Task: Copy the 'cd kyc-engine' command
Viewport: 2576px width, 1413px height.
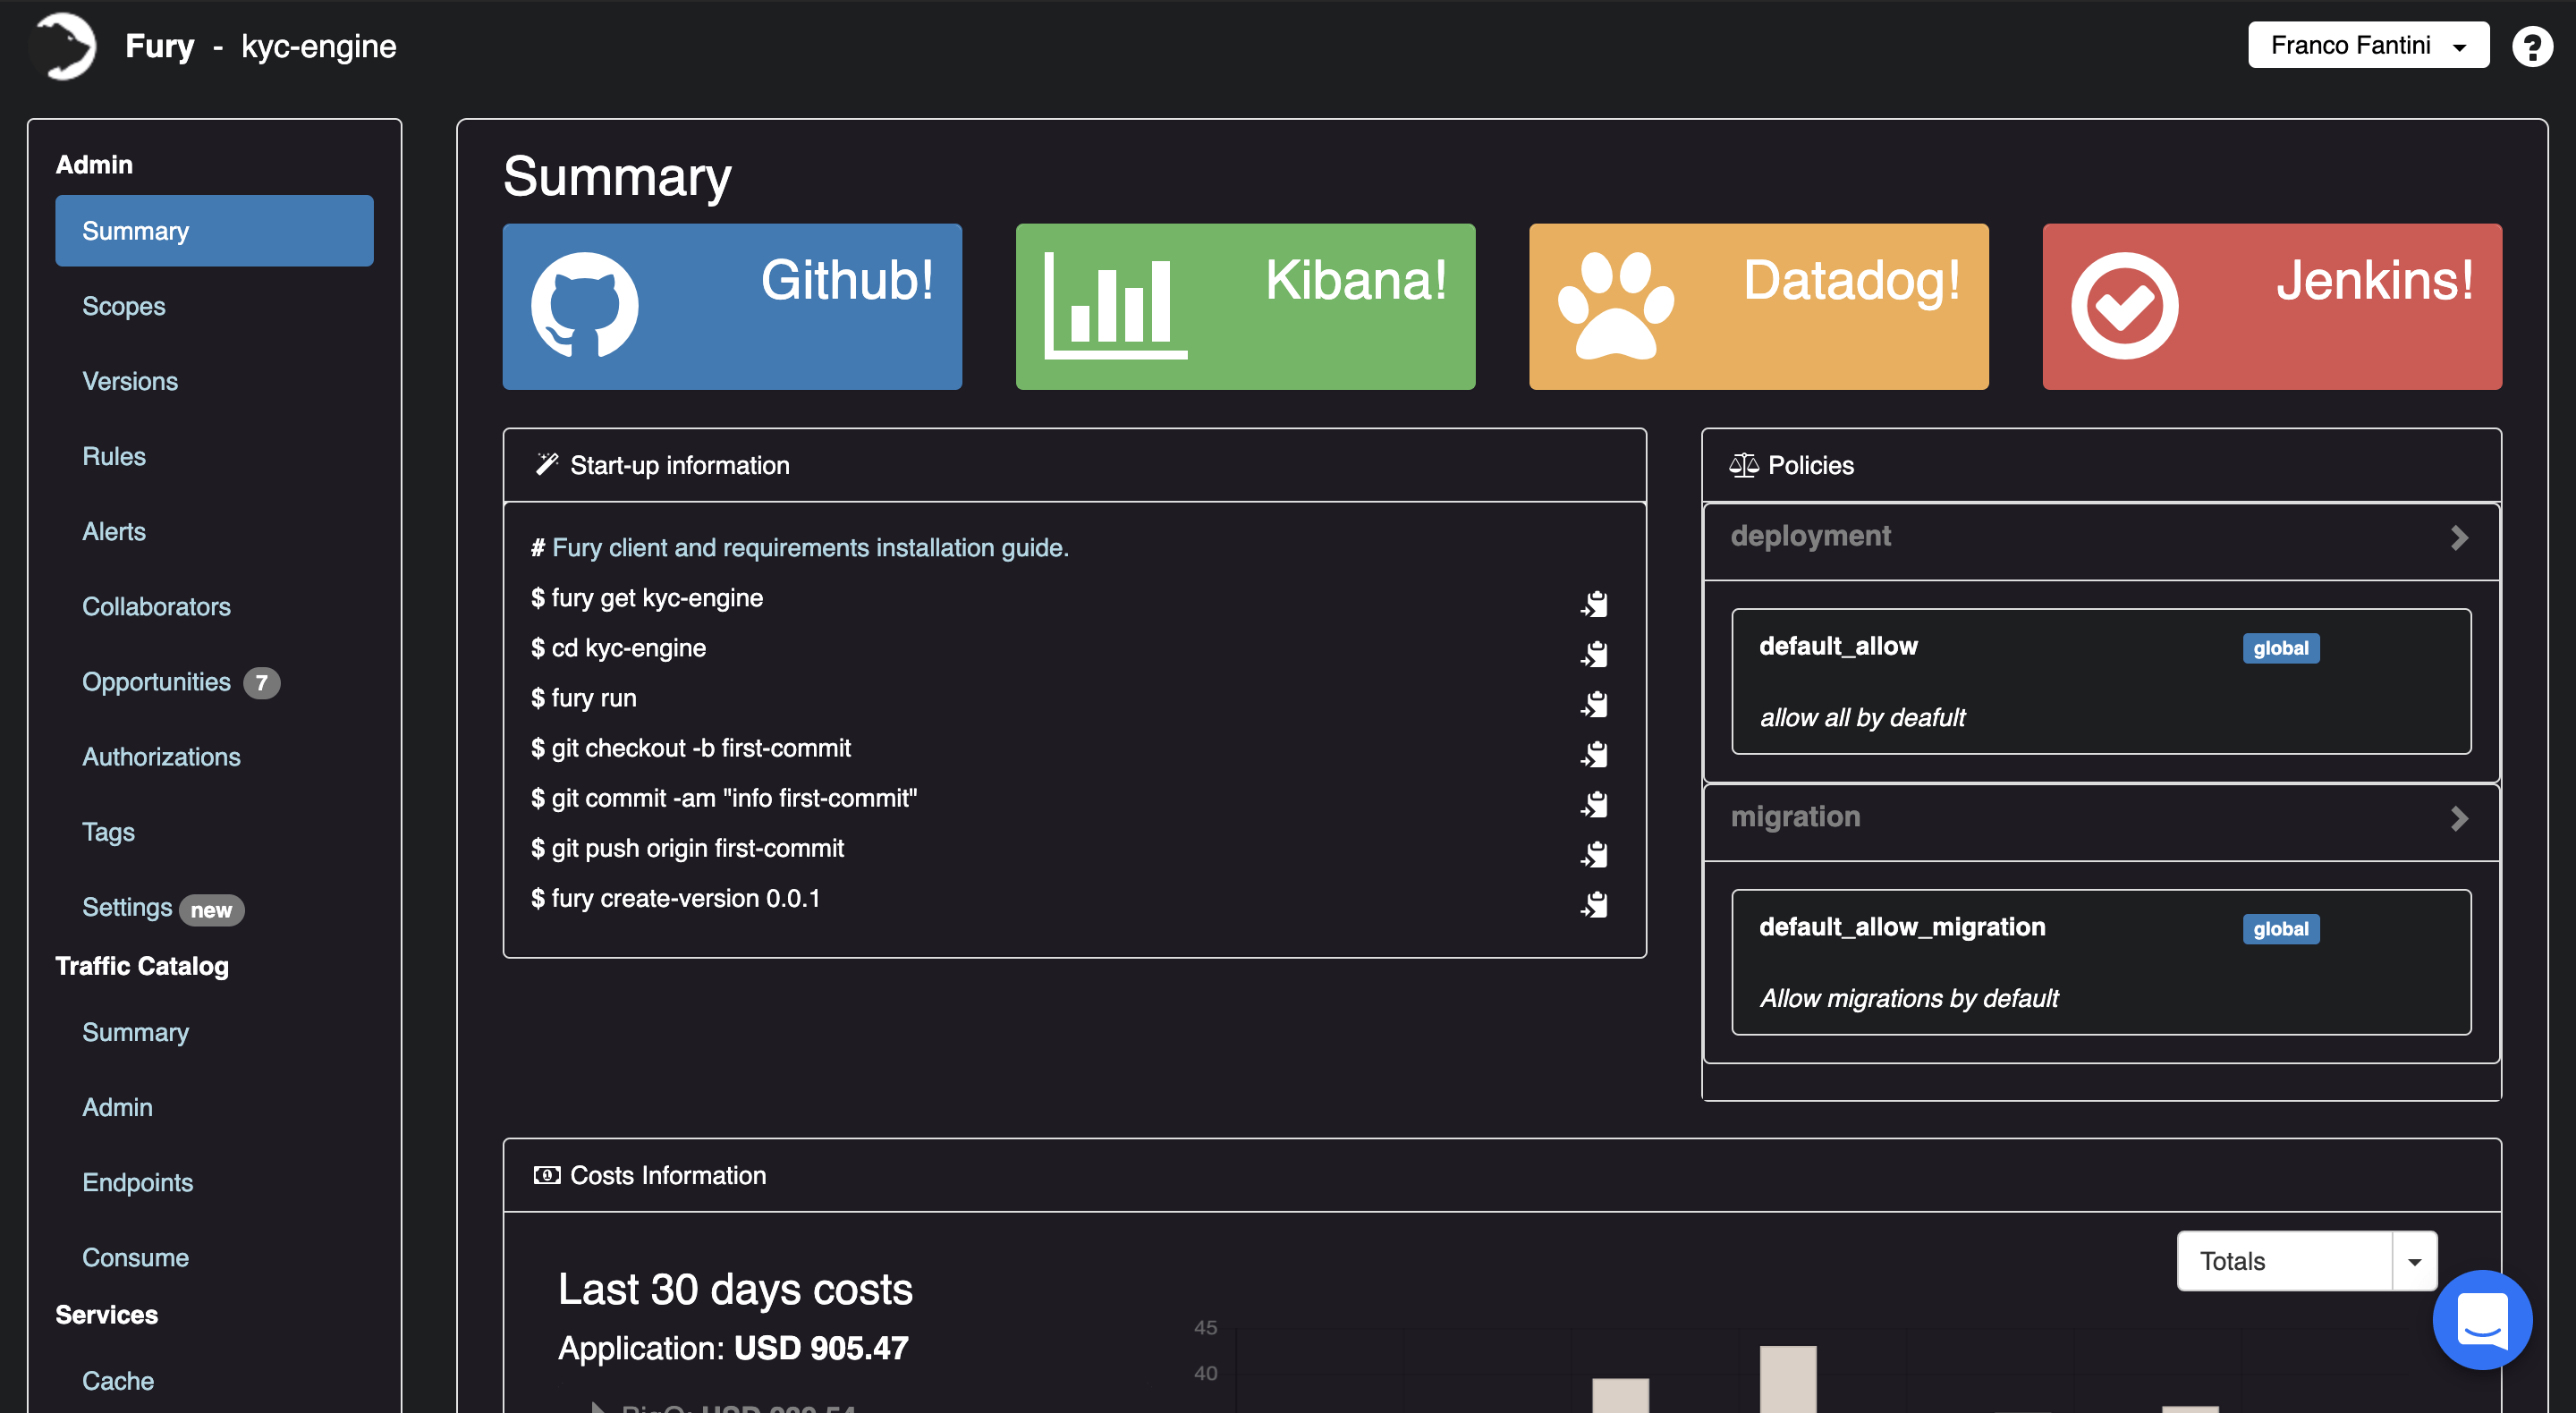Action: pyautogui.click(x=1595, y=654)
